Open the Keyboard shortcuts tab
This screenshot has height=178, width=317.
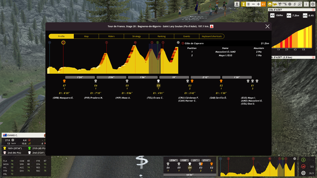click(x=211, y=36)
